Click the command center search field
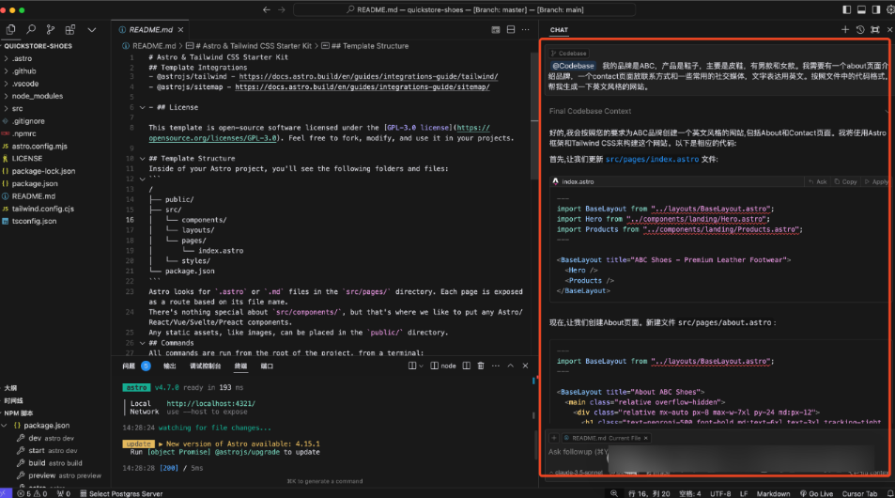Viewport: 895px width, 498px height. 464,9
